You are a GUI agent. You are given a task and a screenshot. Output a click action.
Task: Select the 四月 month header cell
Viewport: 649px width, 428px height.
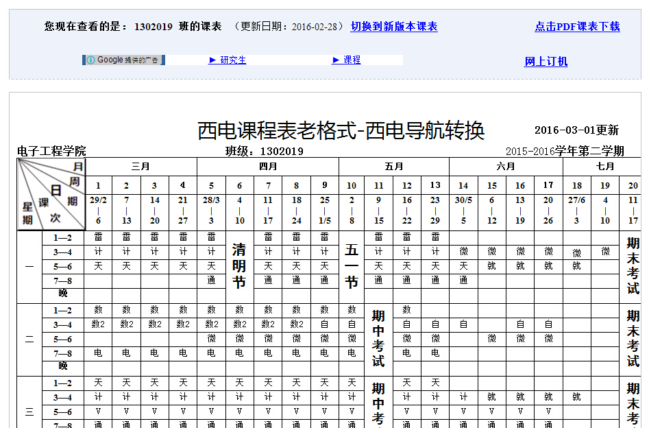coord(268,167)
